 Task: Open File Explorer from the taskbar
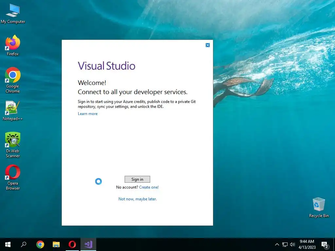56,244
